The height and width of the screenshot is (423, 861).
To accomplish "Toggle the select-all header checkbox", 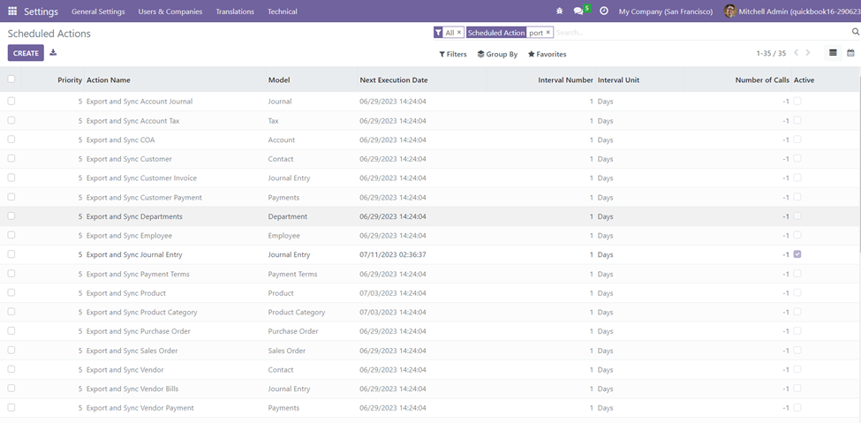I will click(11, 79).
